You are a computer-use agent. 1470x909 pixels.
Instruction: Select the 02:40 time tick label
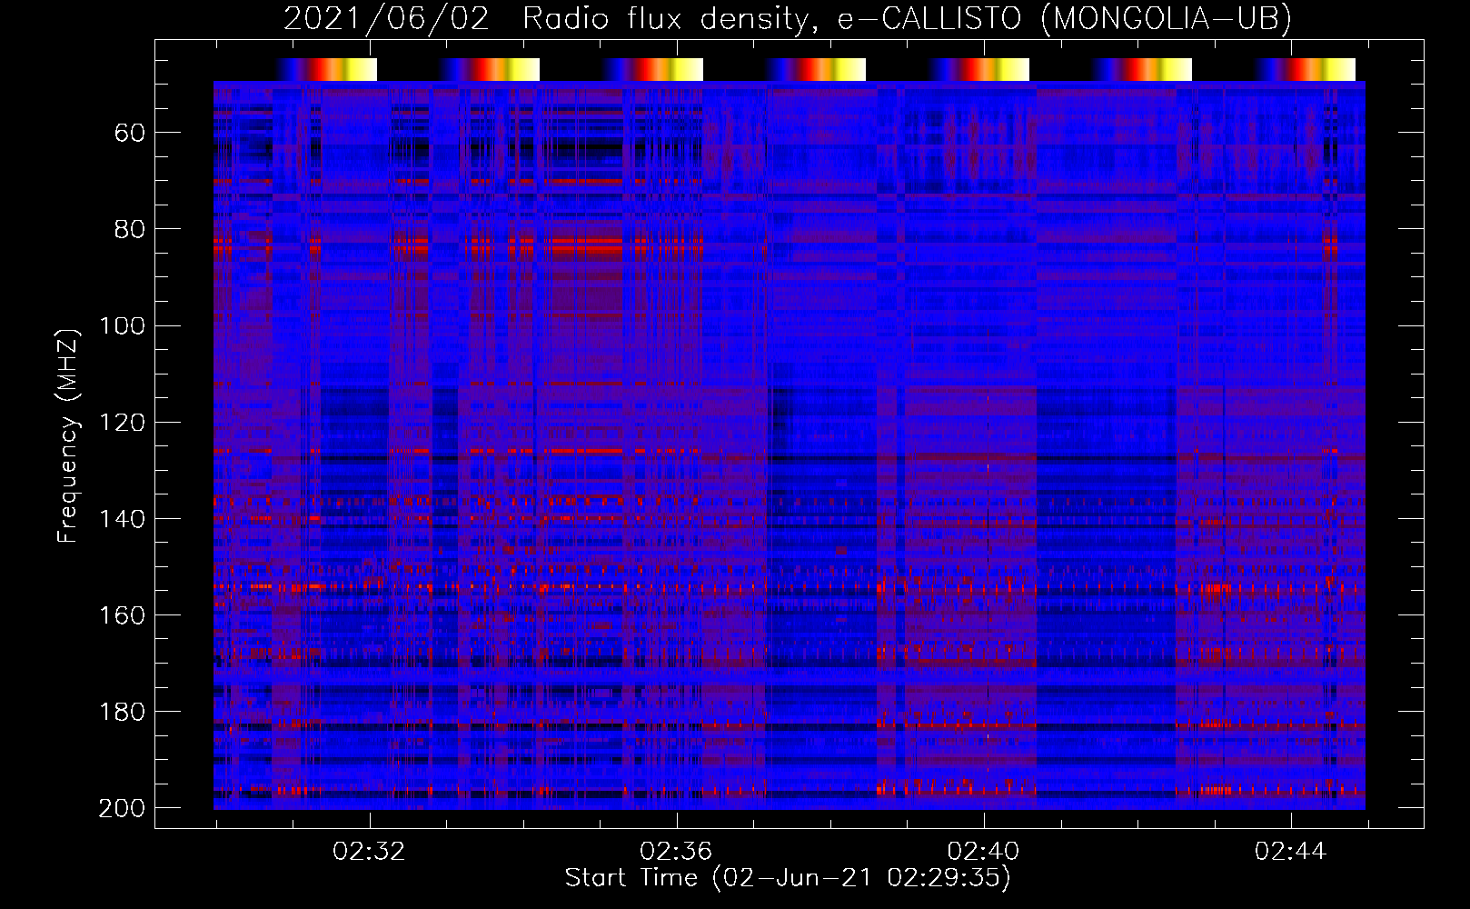pos(983,852)
